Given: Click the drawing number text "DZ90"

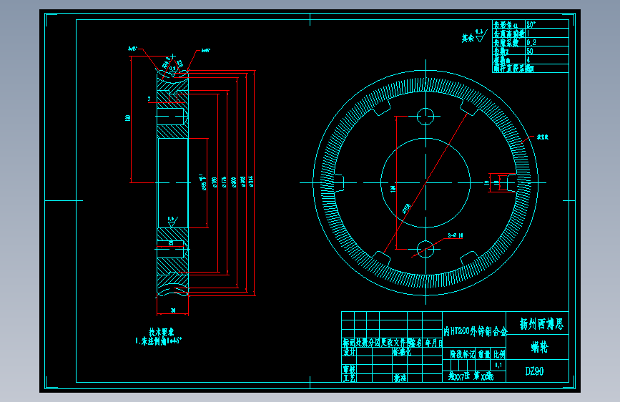Looking at the screenshot, I should pyautogui.click(x=534, y=371).
